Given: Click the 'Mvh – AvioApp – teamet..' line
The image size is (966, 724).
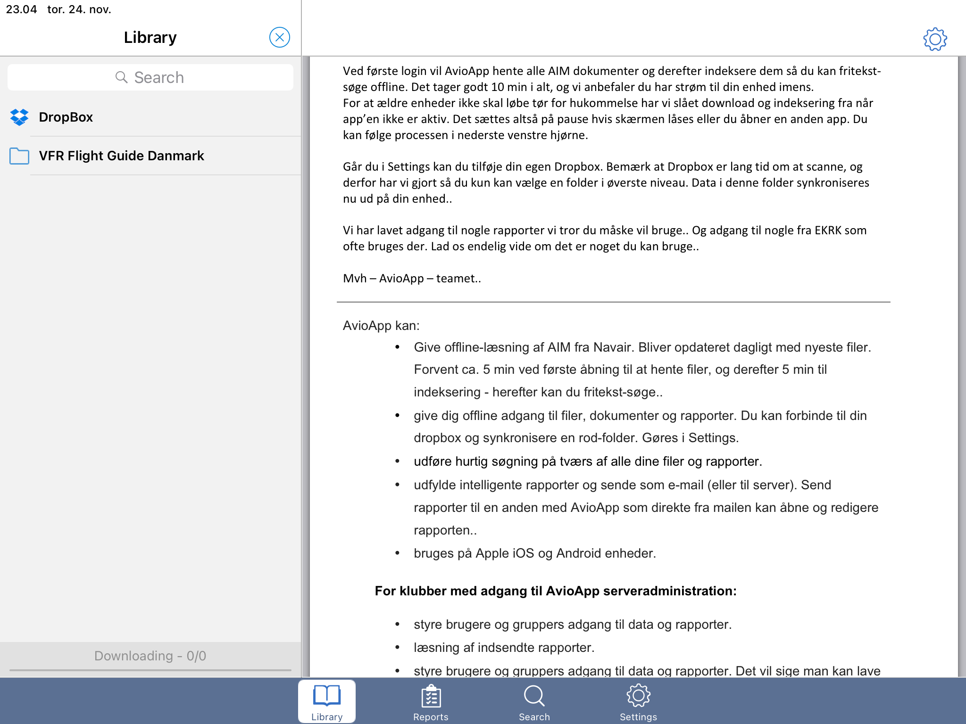Looking at the screenshot, I should (412, 278).
